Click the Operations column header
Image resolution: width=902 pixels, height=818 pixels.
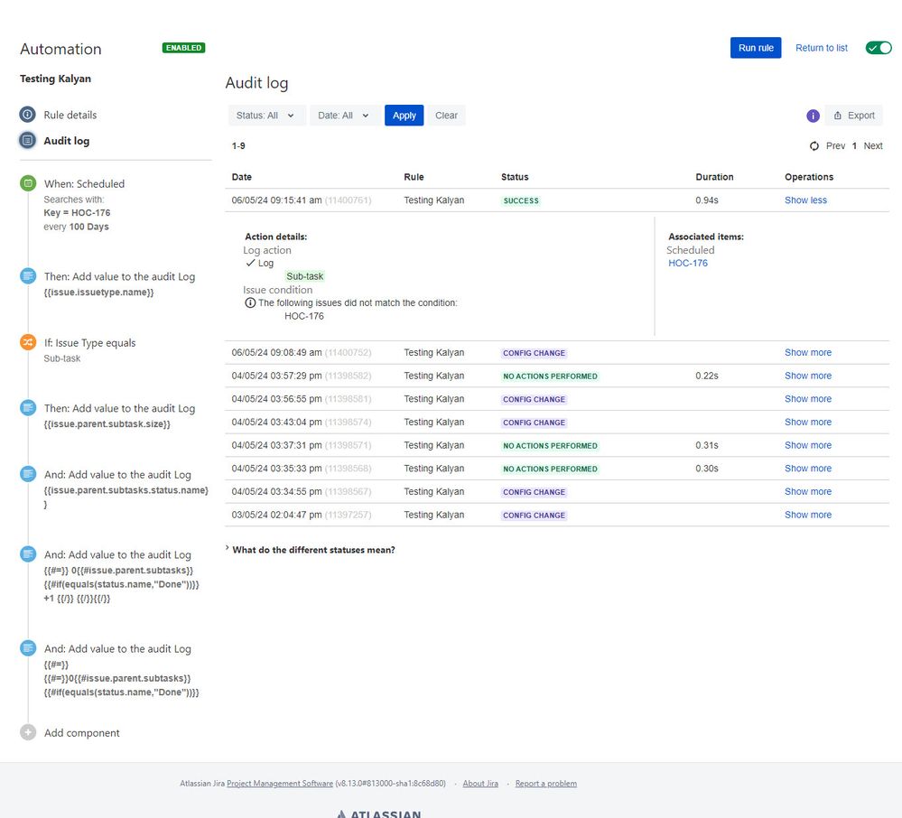coord(809,177)
